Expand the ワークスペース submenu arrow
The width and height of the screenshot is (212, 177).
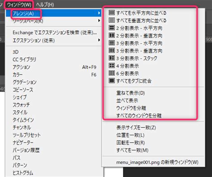point(99,21)
